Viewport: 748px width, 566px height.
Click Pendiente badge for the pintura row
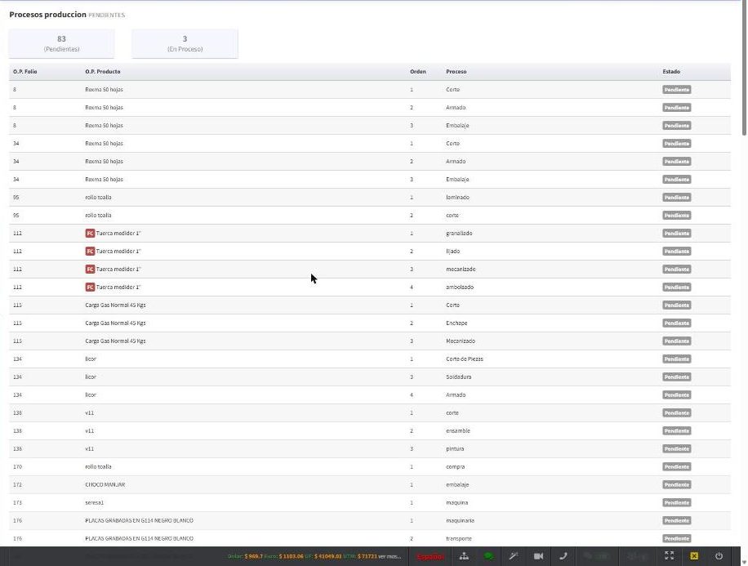click(676, 449)
